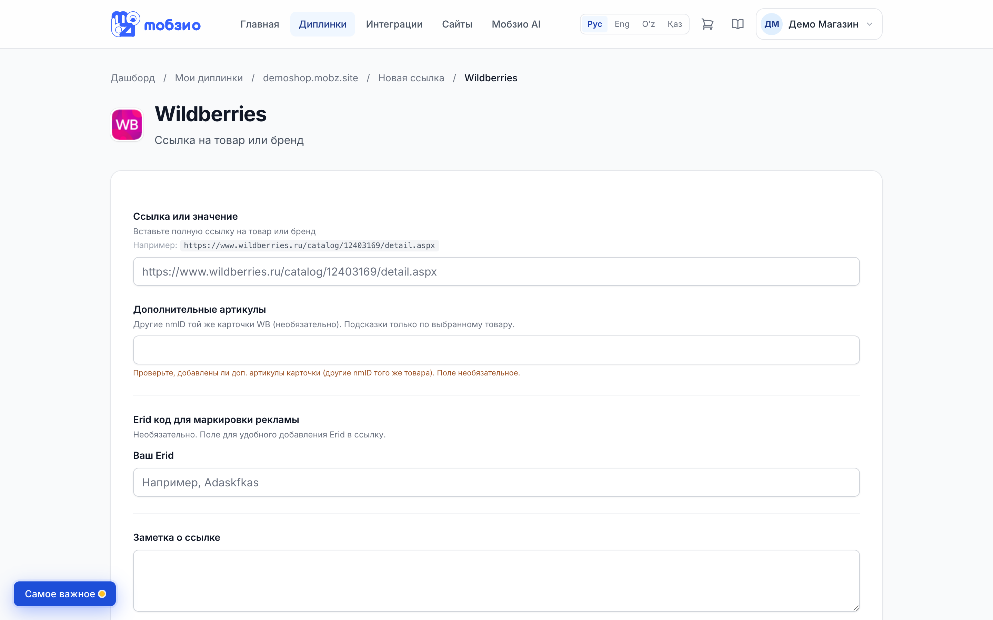Click the example wildberries URL code snippet
993x620 pixels.
click(309, 245)
